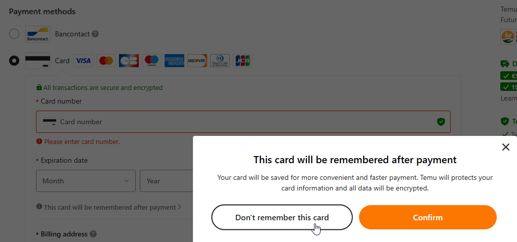Select the Bancontact payment radio button

14,34
